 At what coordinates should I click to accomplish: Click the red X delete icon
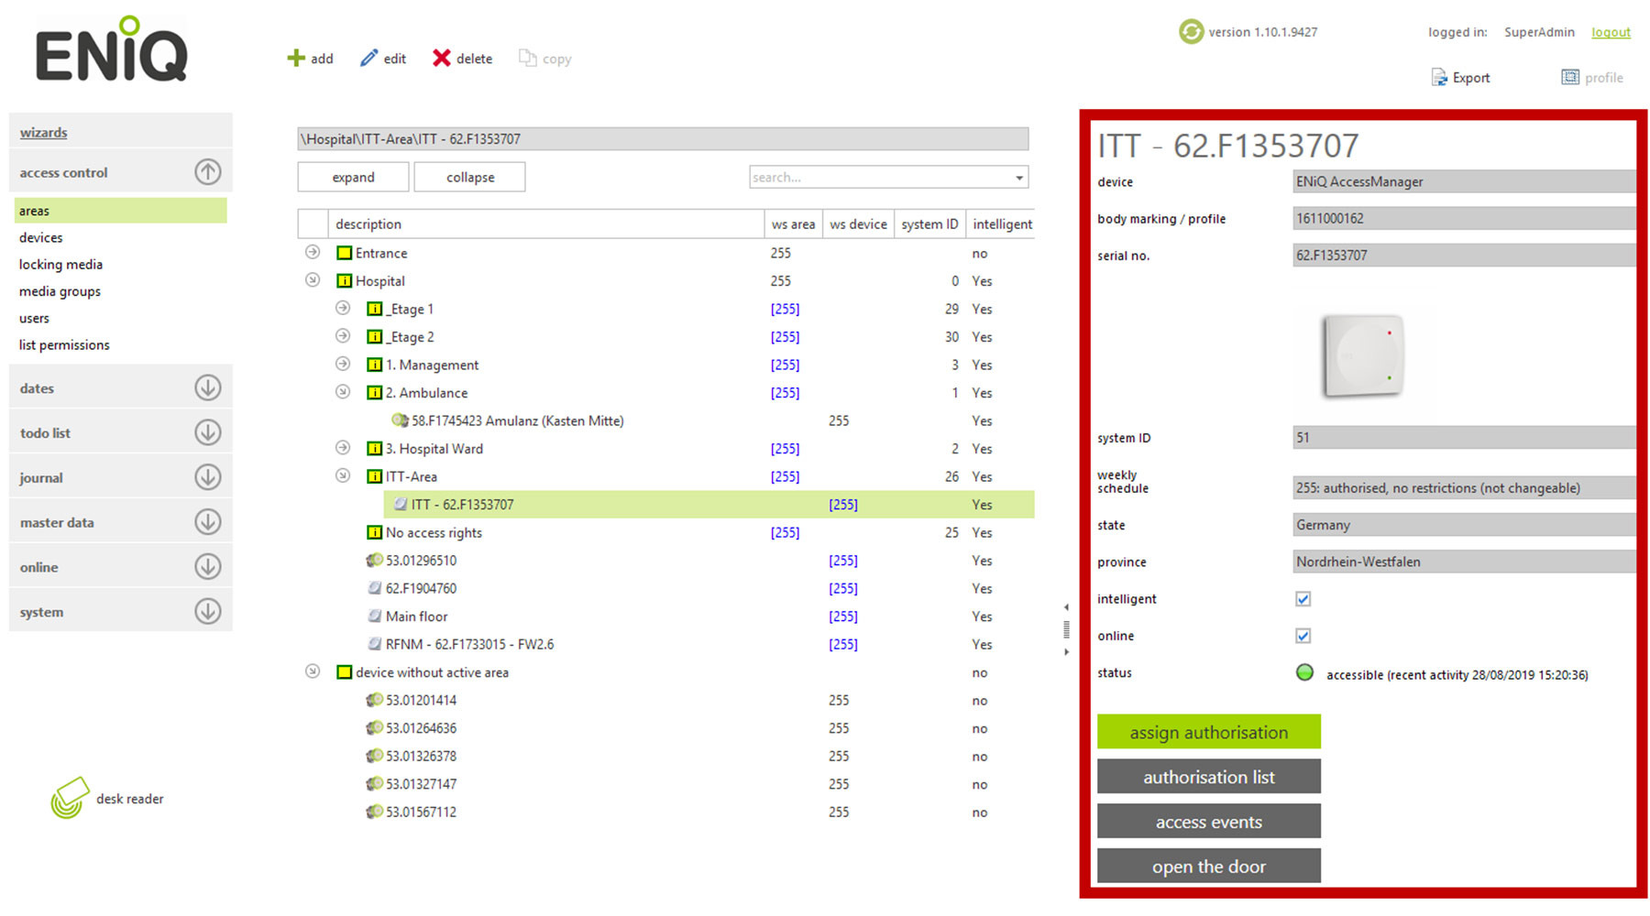[441, 59]
